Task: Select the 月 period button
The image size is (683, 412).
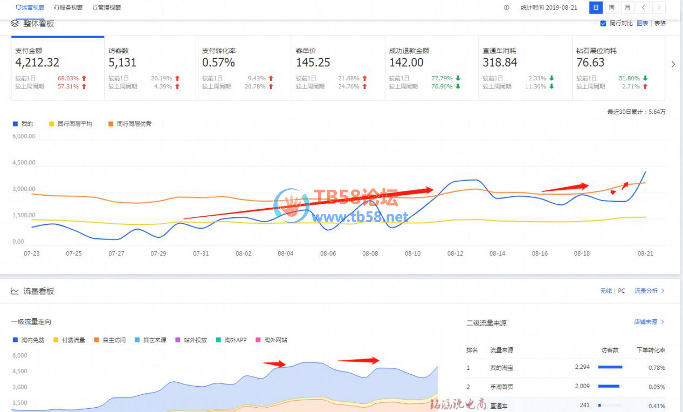Action: point(627,8)
